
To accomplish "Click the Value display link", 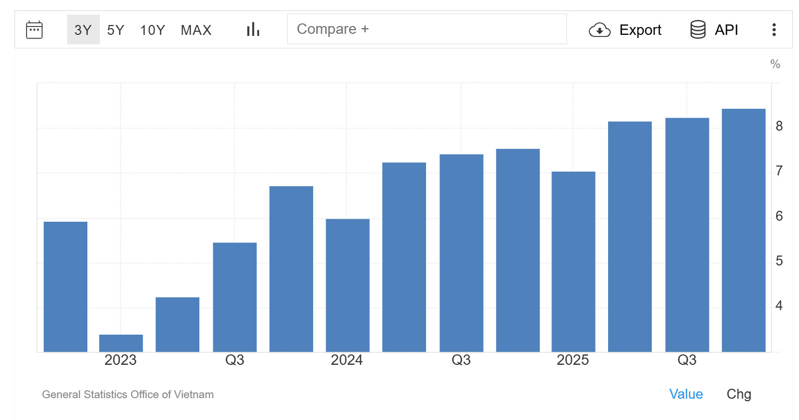I will point(686,394).
